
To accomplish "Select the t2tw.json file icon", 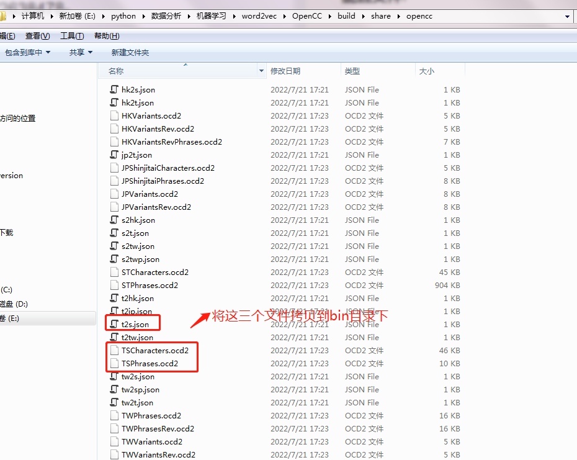I will tap(114, 337).
